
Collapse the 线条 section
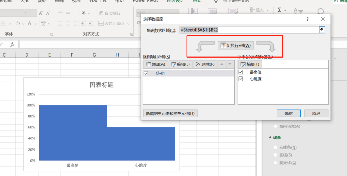[269, 138]
